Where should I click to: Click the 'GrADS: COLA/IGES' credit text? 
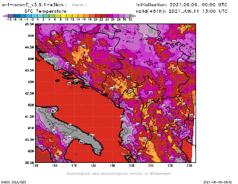click(x=13, y=182)
